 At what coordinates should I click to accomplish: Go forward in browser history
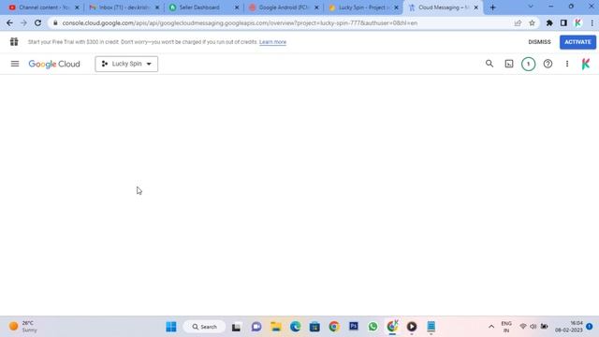point(23,22)
